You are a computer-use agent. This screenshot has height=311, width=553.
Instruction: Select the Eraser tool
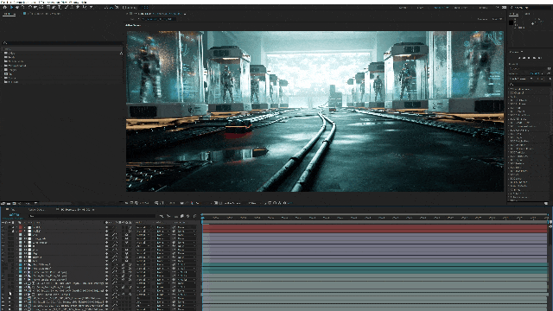point(78,8)
